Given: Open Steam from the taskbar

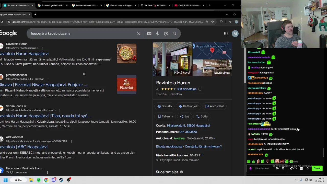Looking at the screenshot, I should (x=61, y=180).
